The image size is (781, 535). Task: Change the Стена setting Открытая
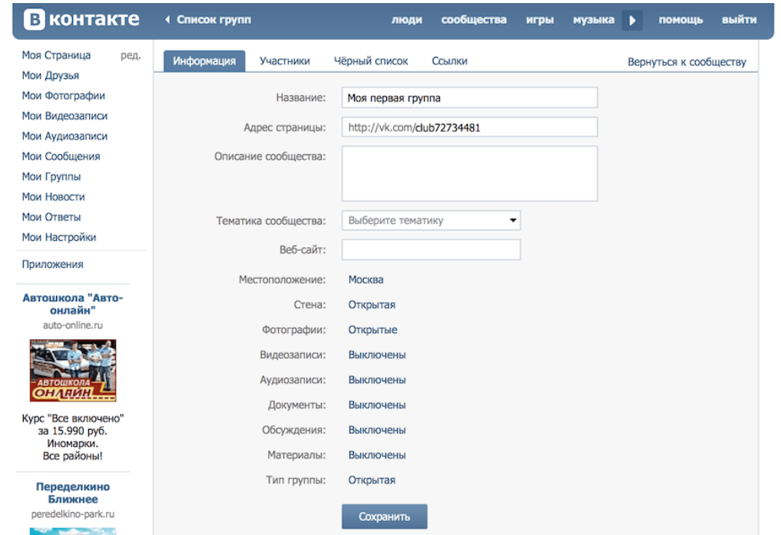pos(372,305)
